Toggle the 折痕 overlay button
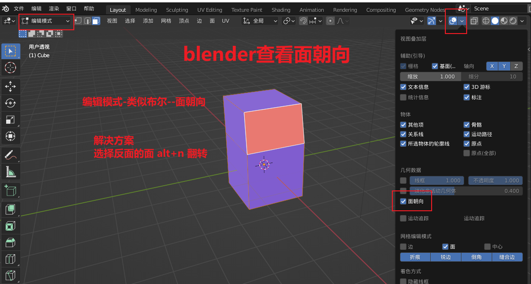The image size is (531, 284). click(x=415, y=257)
